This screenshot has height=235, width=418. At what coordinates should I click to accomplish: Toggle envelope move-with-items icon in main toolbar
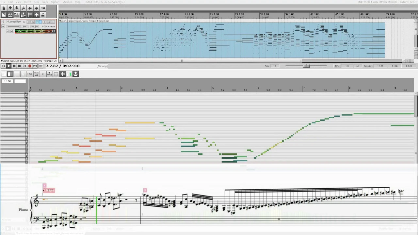click(23, 15)
